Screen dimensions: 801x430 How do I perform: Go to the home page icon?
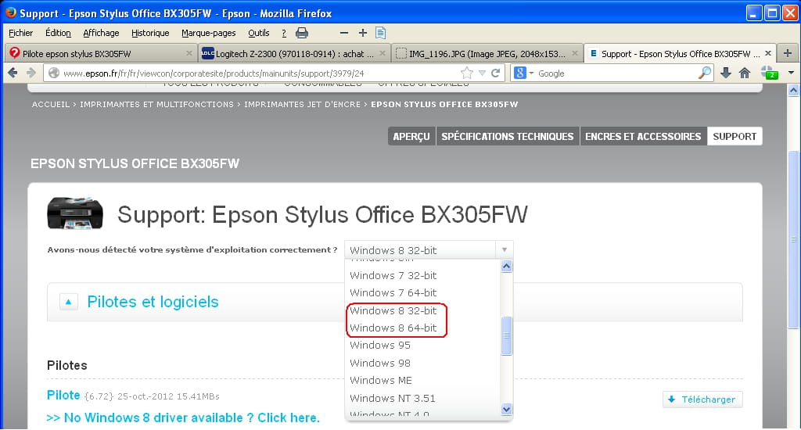point(745,73)
